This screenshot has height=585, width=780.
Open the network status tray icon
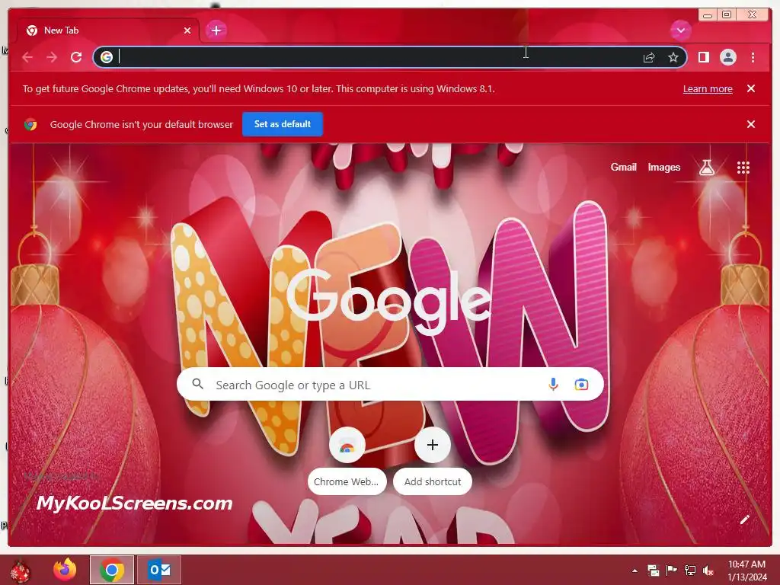(x=689, y=570)
